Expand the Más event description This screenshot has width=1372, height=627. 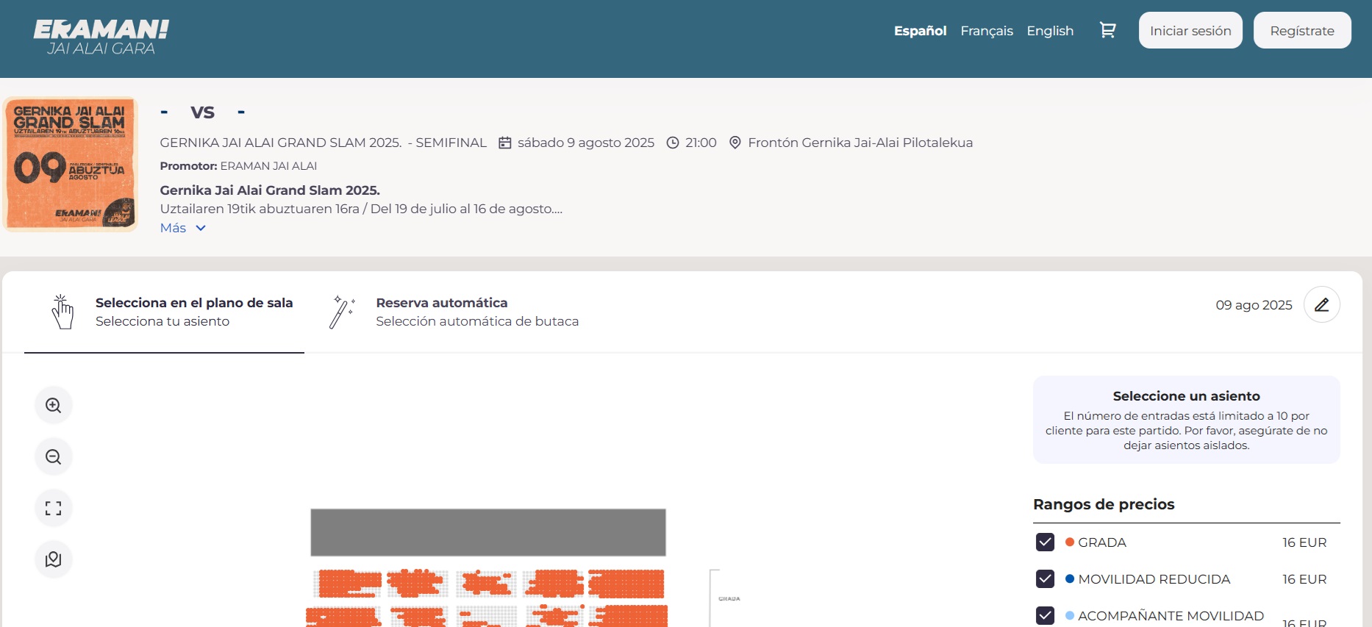183,228
